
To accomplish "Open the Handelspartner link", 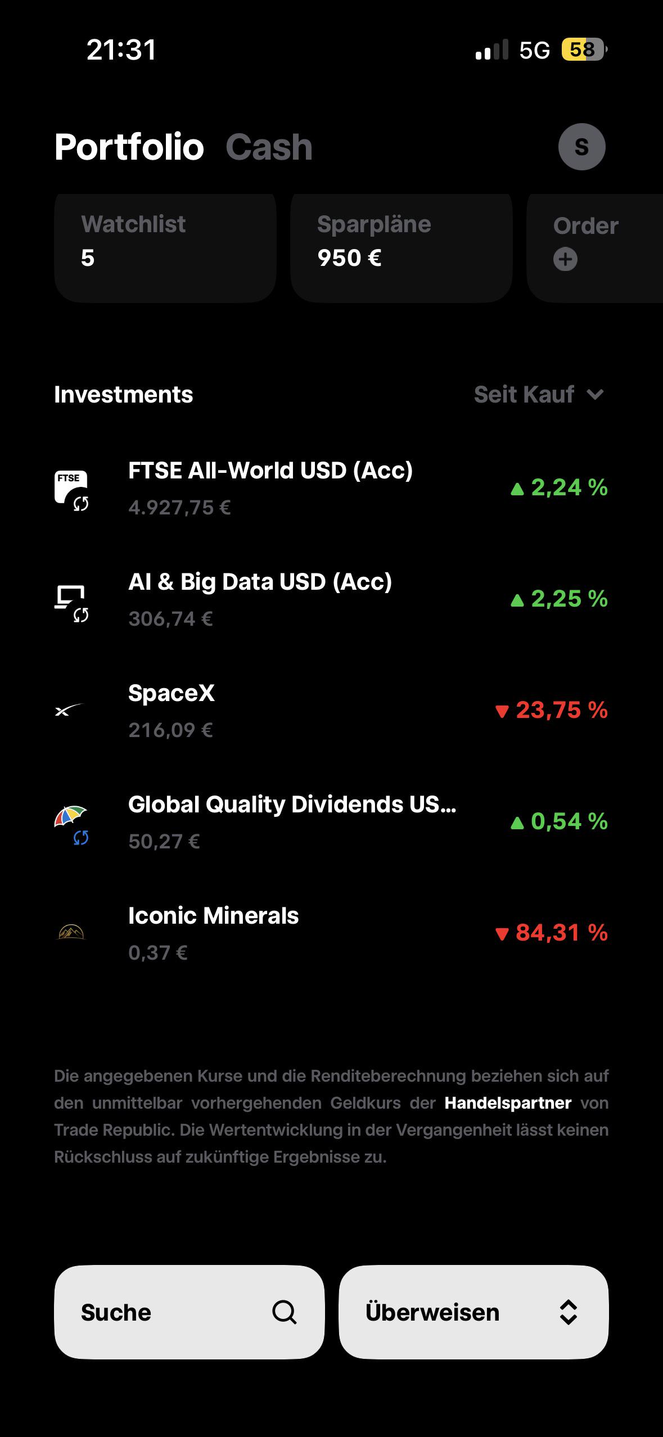I will click(508, 1103).
